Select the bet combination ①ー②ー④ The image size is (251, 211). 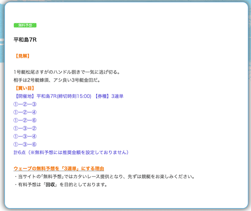(x=25, y=112)
